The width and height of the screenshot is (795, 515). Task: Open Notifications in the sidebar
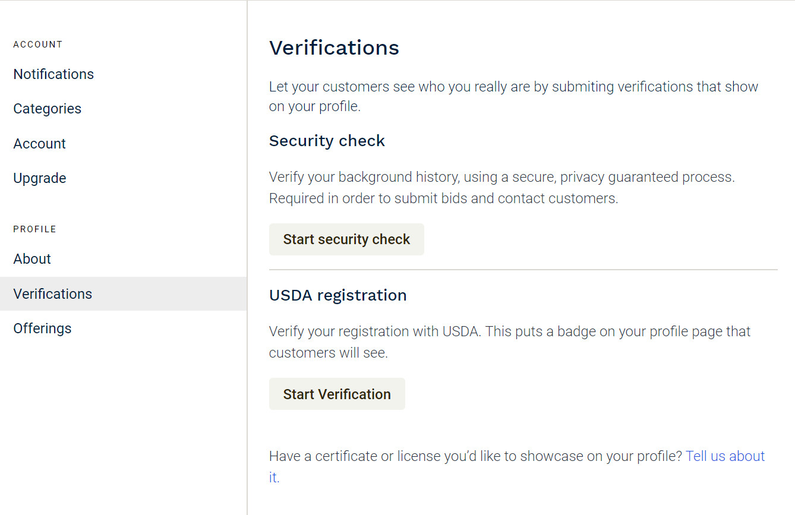[53, 74]
